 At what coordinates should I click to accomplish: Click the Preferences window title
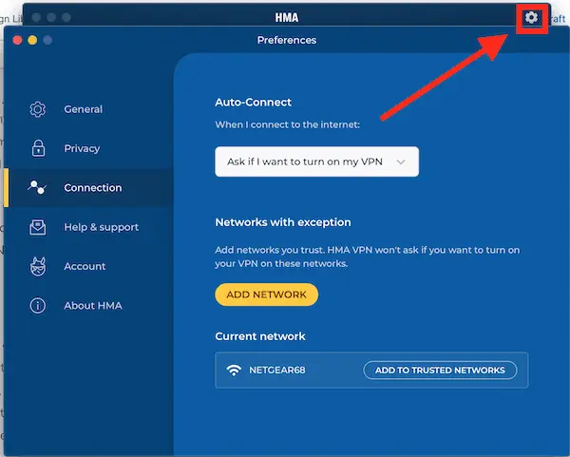pyautogui.click(x=287, y=40)
